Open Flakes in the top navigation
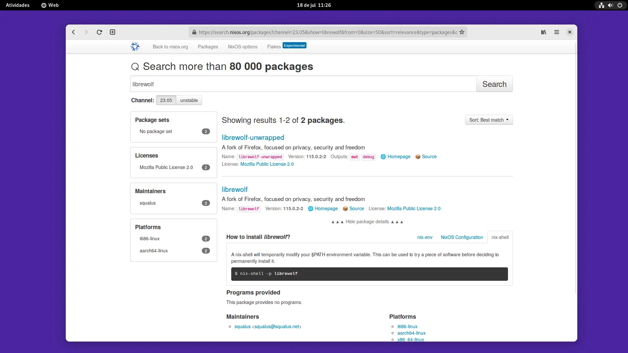The image size is (628, 353). pos(274,47)
